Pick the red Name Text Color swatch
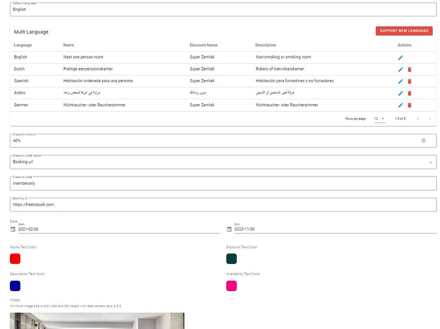The width and height of the screenshot is (440, 329). 15,259
